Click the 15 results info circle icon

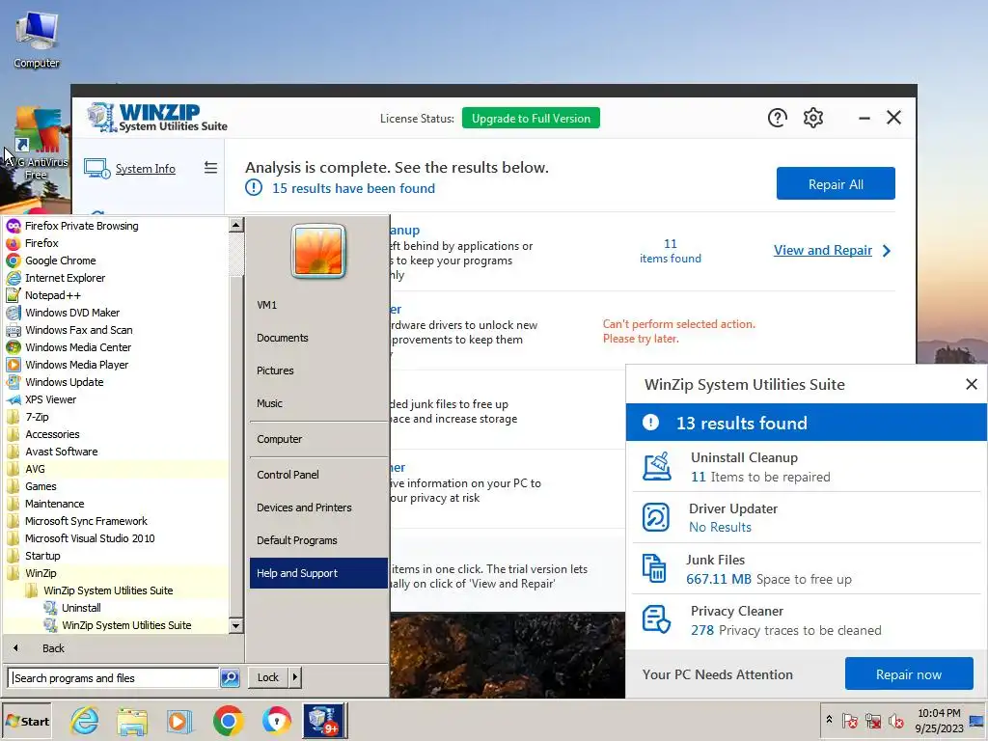(x=254, y=187)
